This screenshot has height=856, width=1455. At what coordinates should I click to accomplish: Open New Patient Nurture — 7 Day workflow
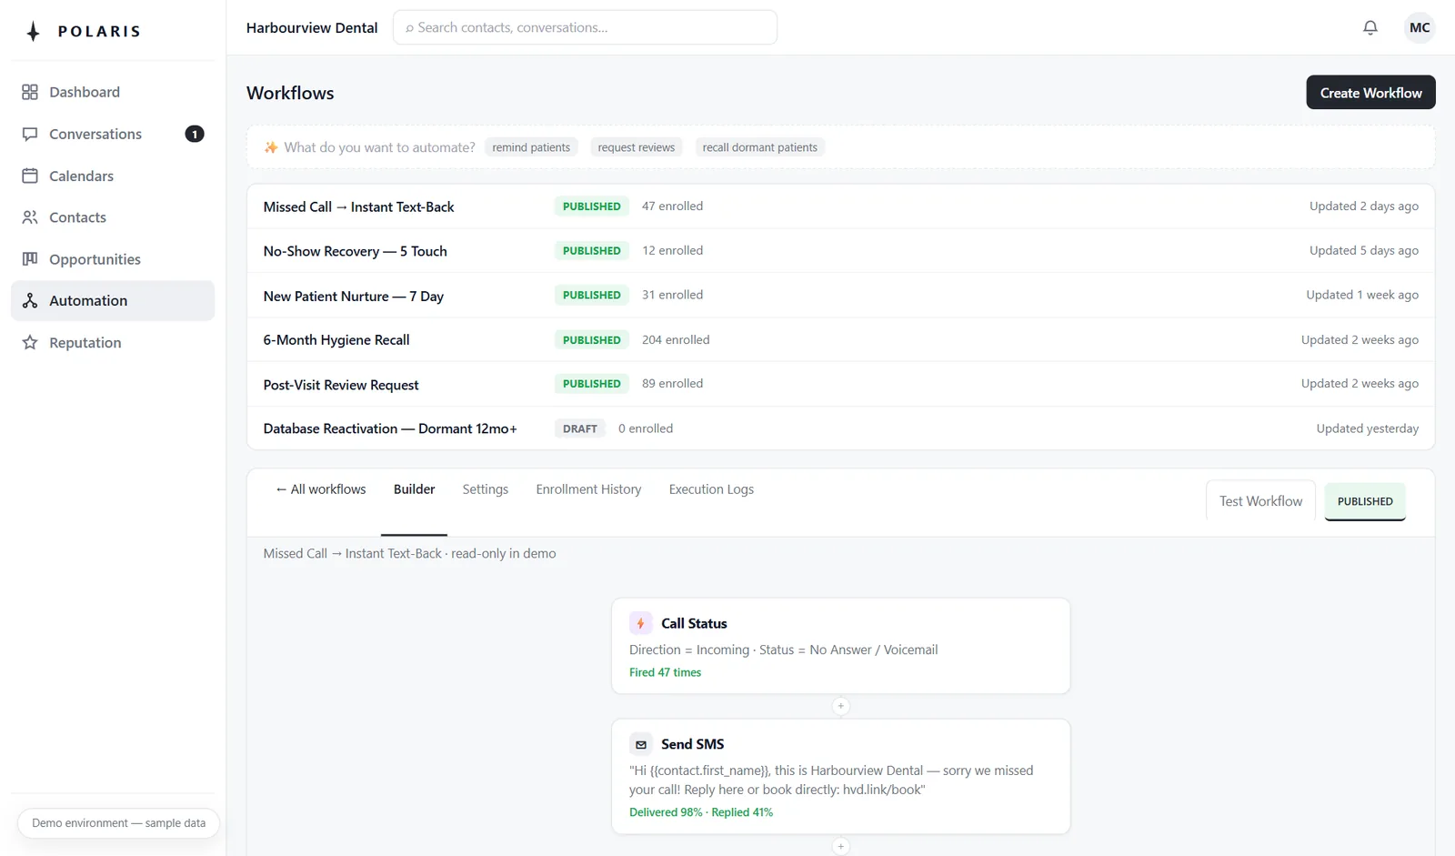tap(841, 296)
